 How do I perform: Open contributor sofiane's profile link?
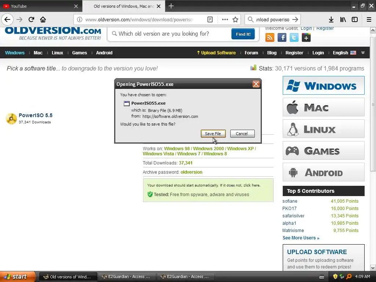290,201
